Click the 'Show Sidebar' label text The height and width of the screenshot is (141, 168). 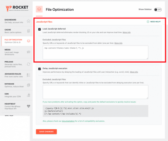tap(145, 9)
